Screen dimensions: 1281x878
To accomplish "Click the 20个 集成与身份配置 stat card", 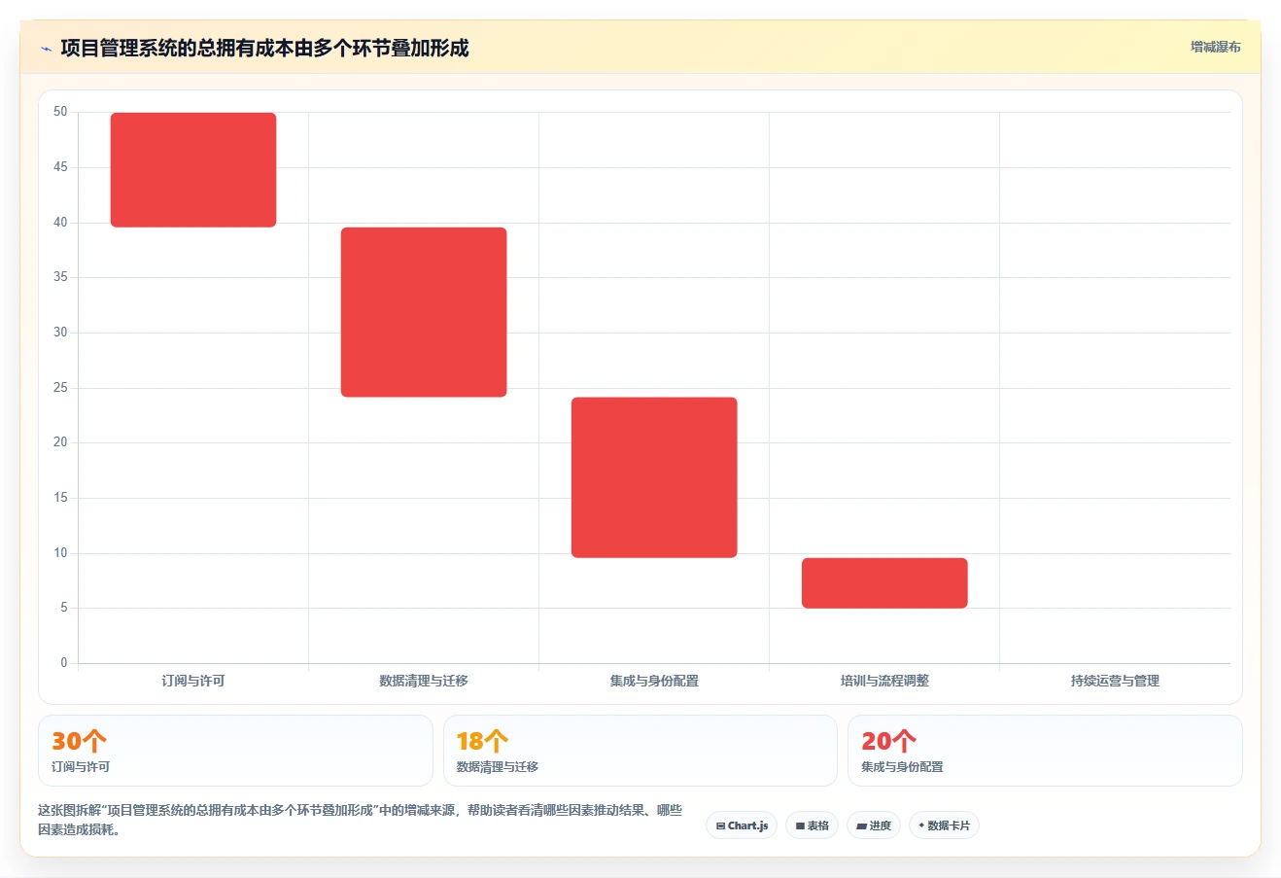I will click(1045, 751).
